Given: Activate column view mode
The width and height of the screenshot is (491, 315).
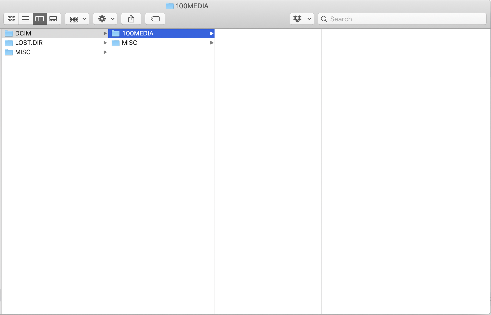Looking at the screenshot, I should (x=40, y=19).
